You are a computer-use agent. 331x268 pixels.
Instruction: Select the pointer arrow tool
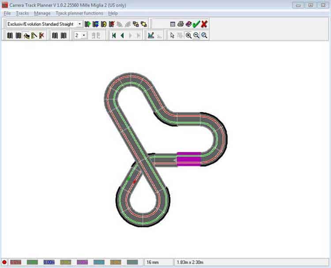(x=172, y=35)
